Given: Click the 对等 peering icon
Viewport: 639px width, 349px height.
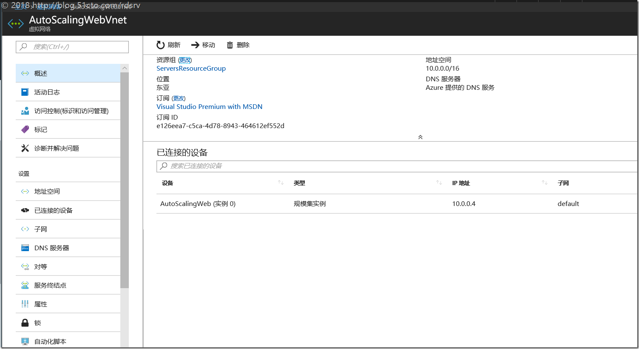Looking at the screenshot, I should (x=25, y=266).
